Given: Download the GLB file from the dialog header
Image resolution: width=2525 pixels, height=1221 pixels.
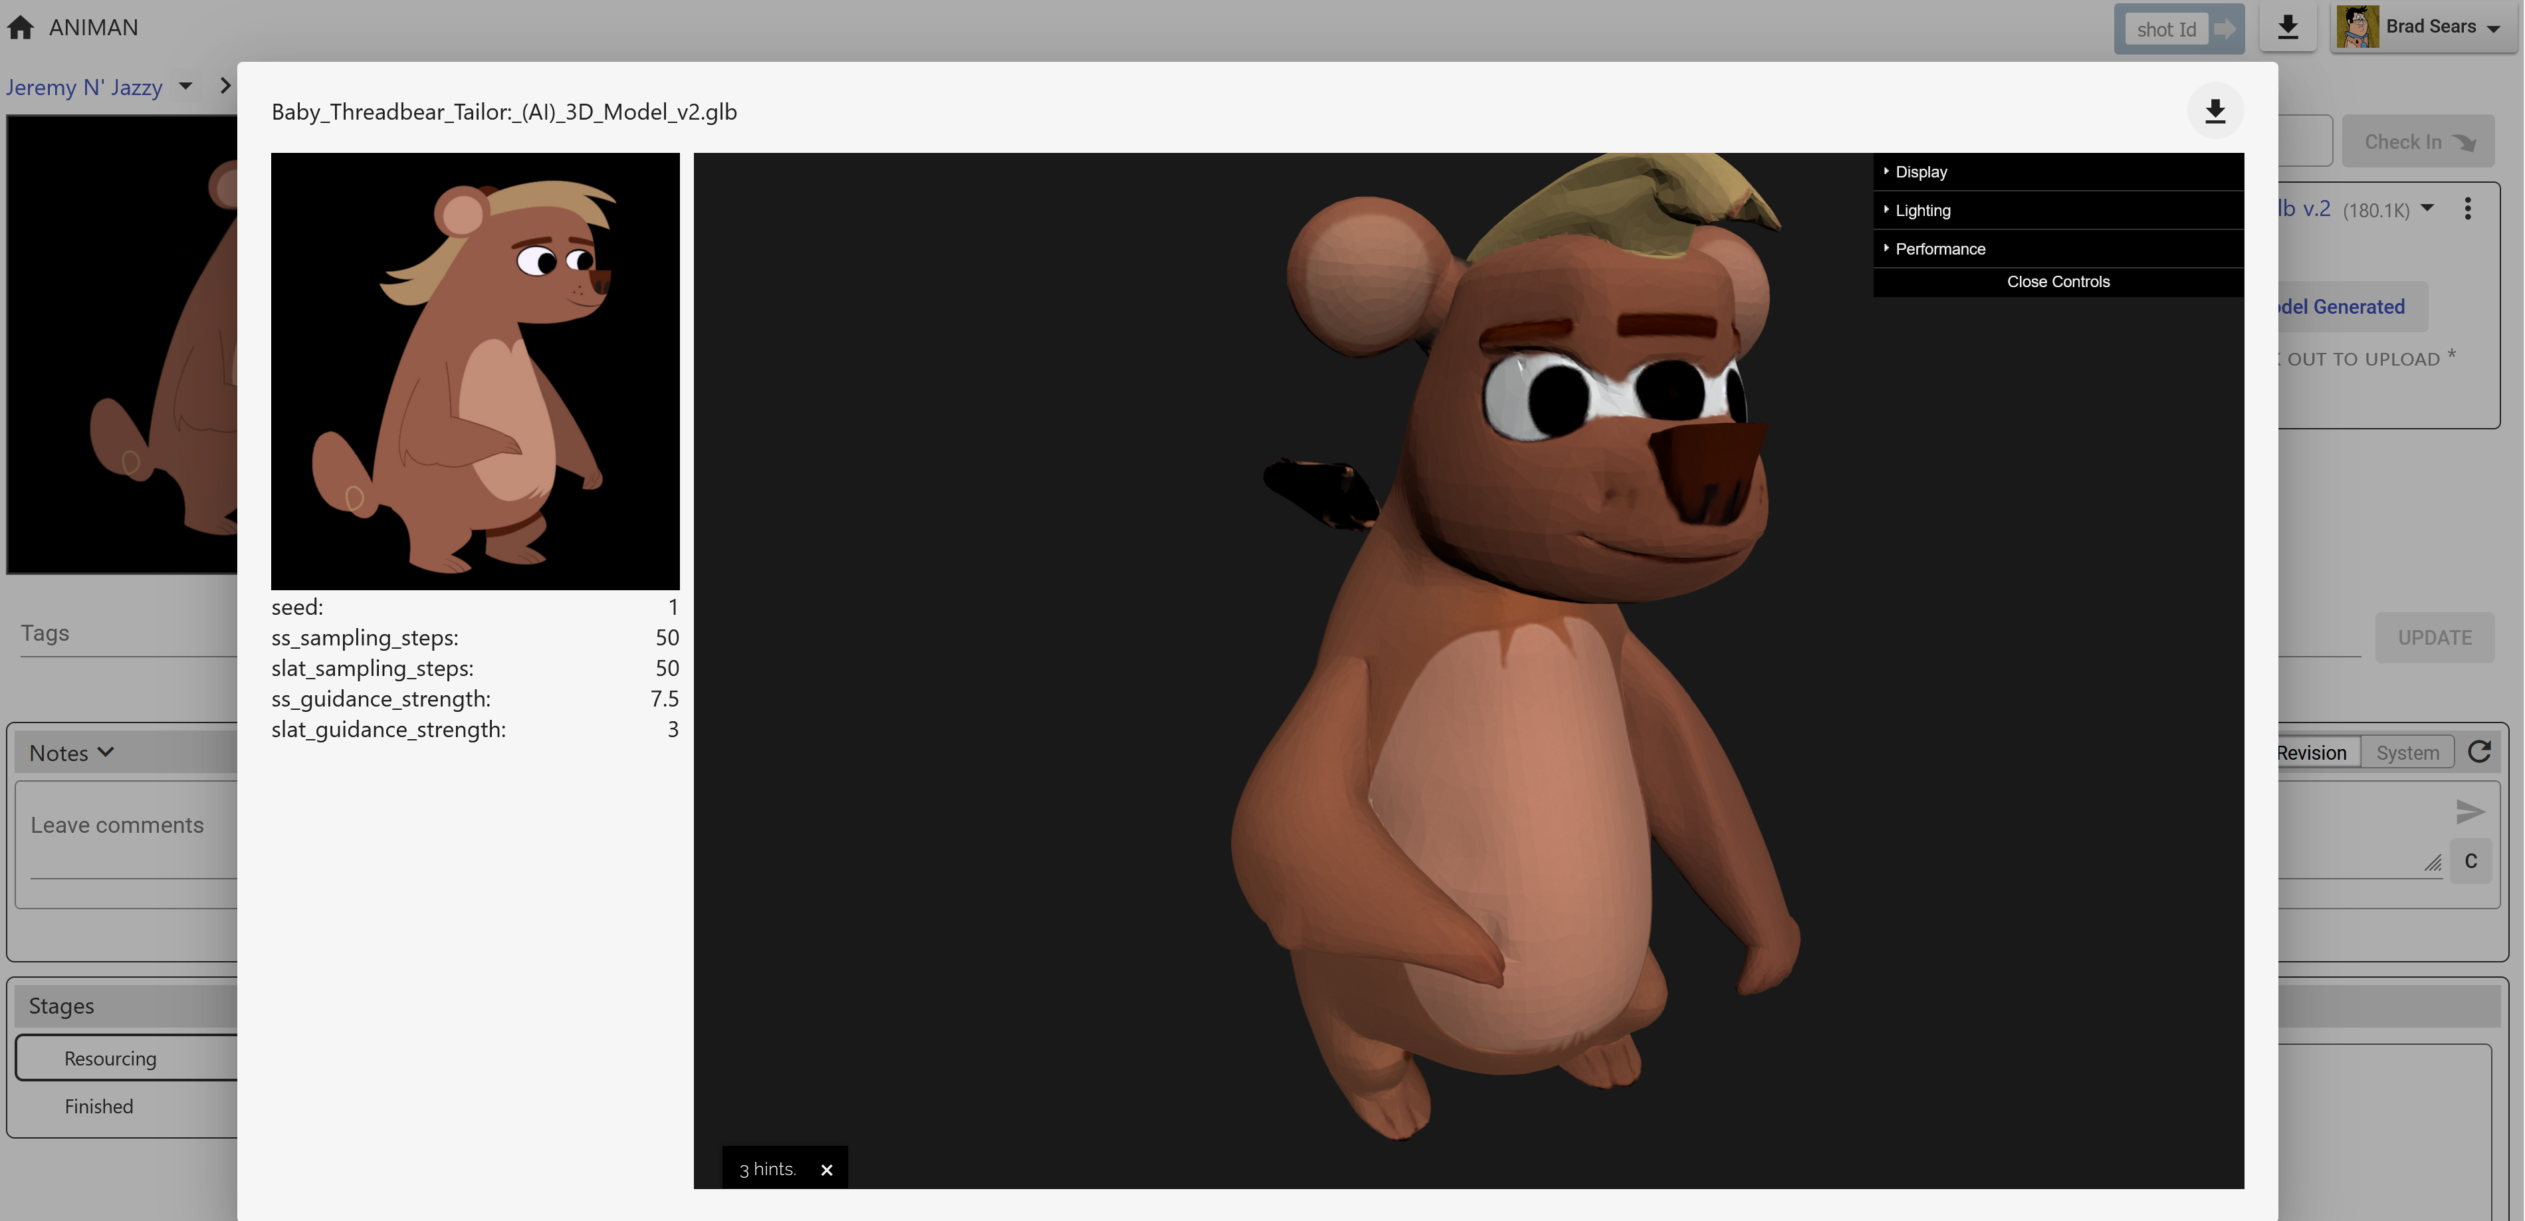Looking at the screenshot, I should 2215,112.
